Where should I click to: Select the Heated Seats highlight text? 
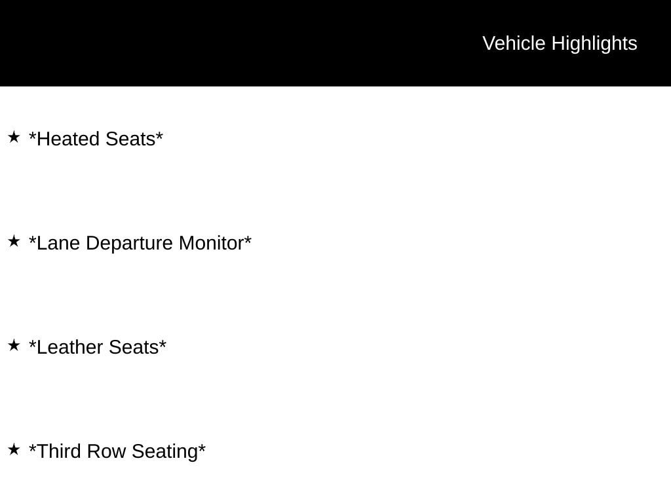(96, 139)
